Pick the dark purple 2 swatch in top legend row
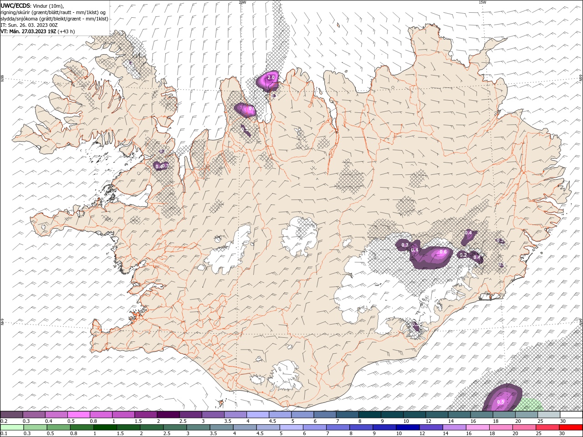The height and width of the screenshot is (437, 583). coord(168,415)
